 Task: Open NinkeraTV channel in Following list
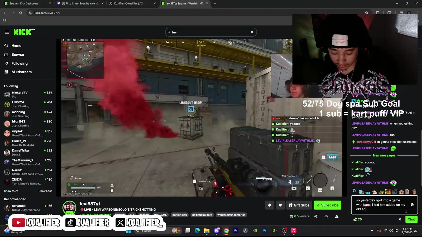click(x=28, y=94)
